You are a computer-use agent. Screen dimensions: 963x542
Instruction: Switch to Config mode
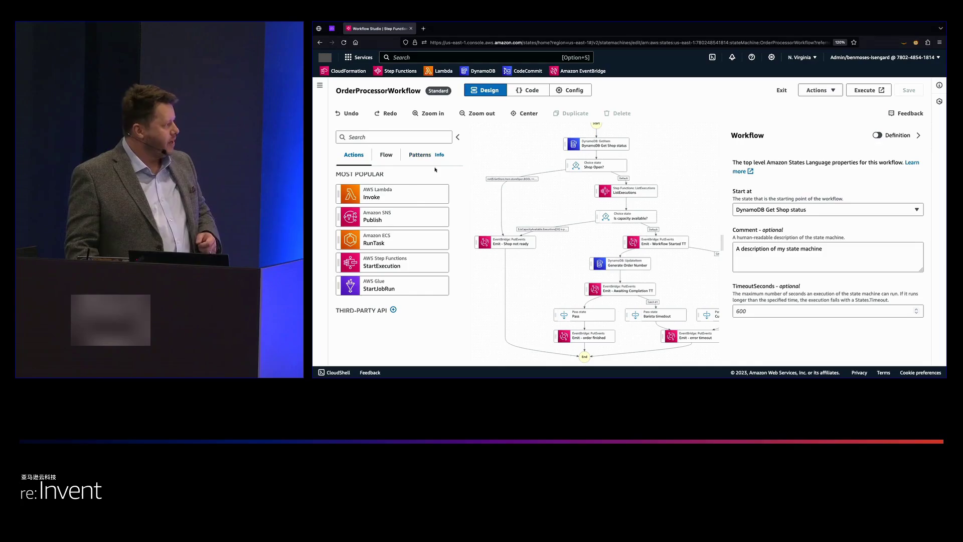click(569, 90)
